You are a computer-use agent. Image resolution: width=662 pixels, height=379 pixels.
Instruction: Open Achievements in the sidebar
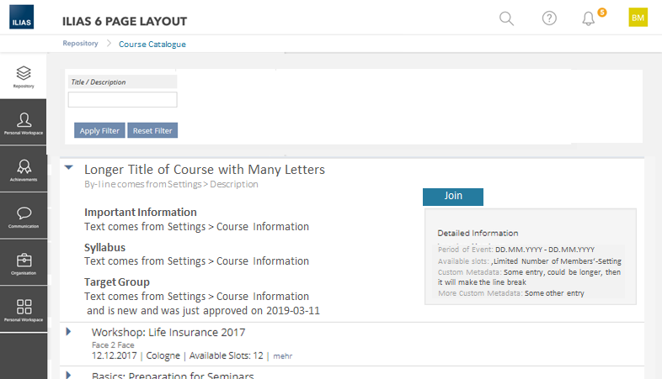(24, 170)
